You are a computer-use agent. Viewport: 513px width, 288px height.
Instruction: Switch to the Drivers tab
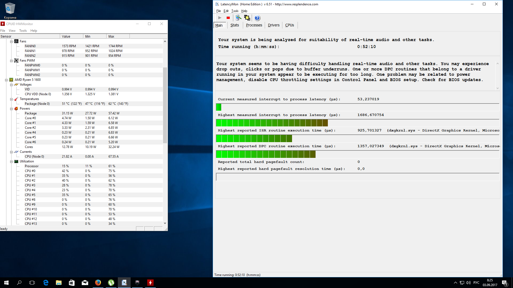[x=274, y=25]
